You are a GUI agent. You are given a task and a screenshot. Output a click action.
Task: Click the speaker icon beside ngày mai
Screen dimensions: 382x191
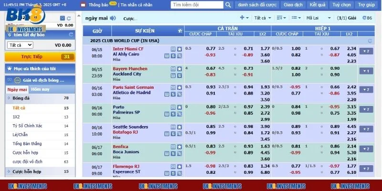(113, 18)
